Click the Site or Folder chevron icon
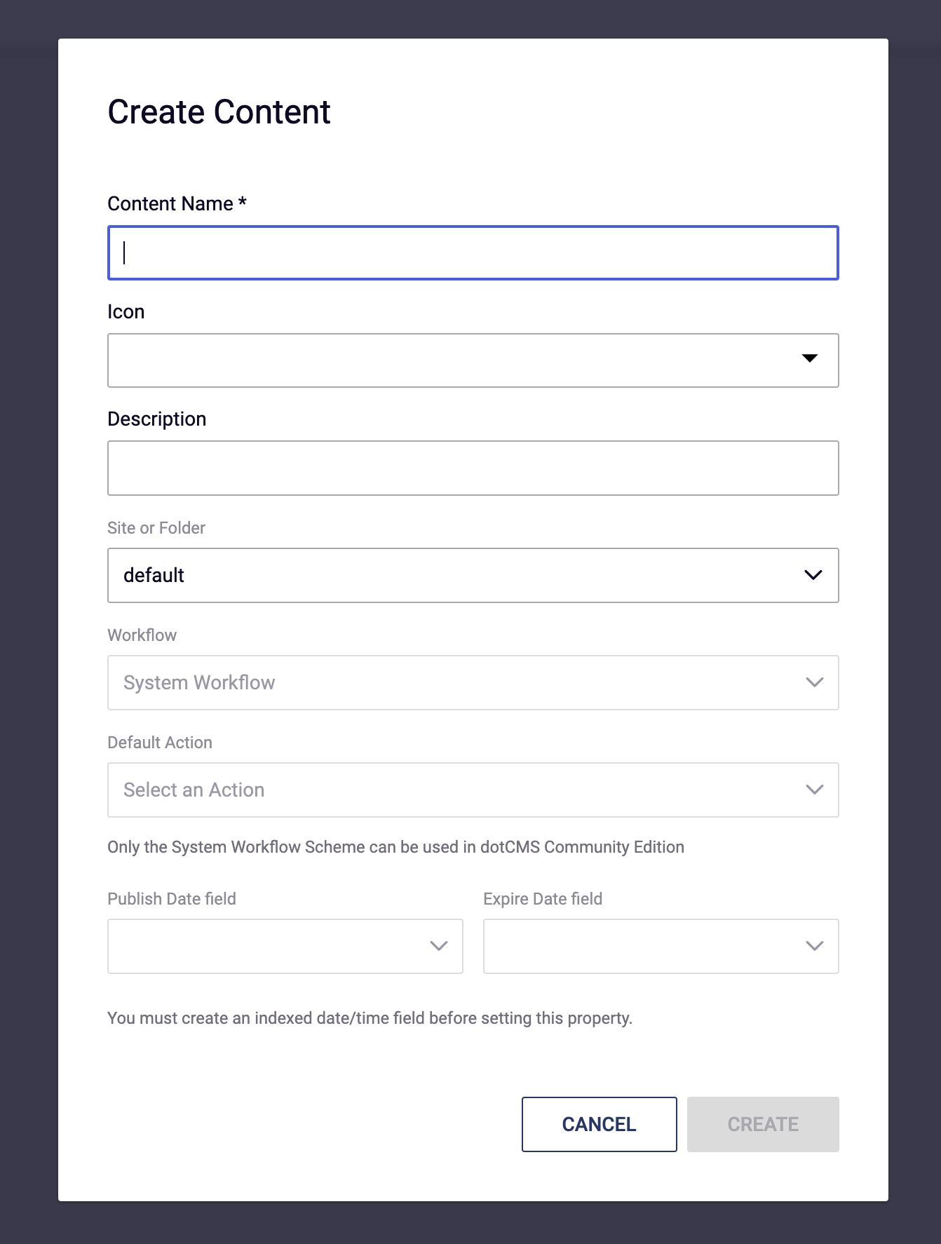941x1244 pixels. coord(813,575)
